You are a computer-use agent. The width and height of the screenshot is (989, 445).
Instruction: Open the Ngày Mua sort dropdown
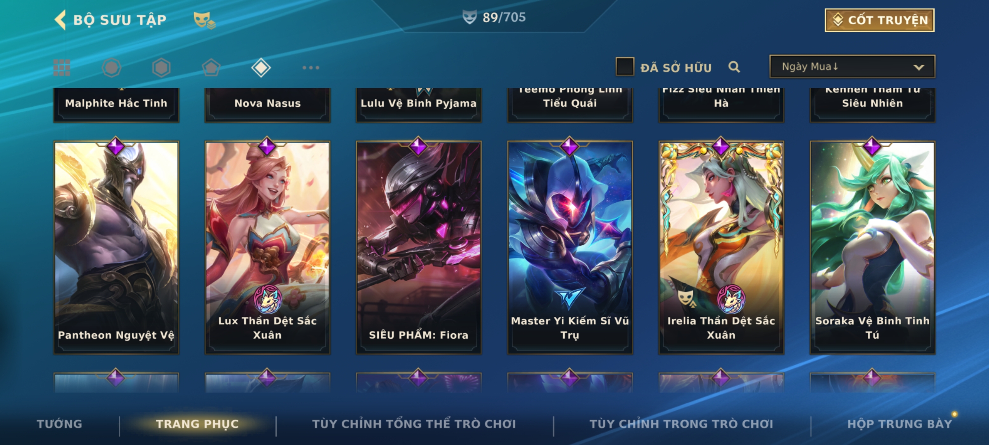pos(852,67)
